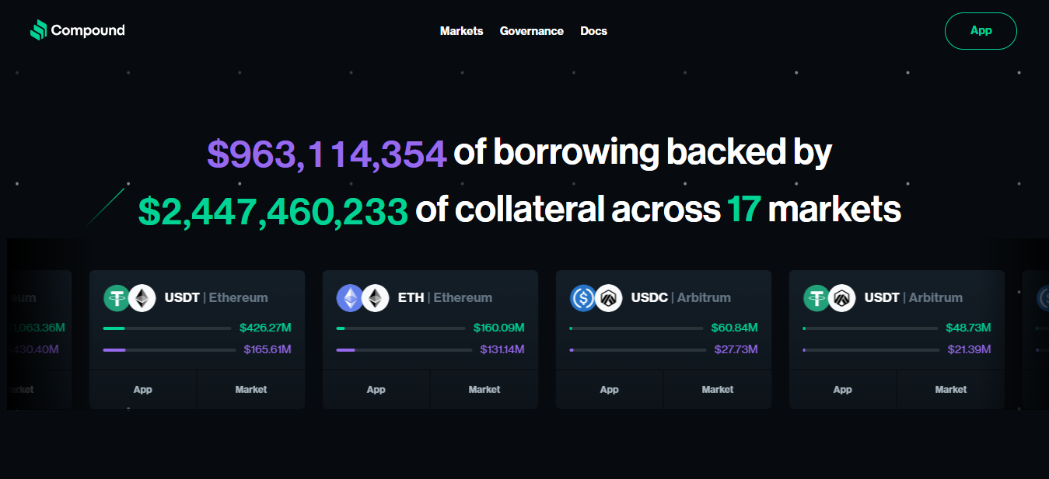Launch App from top-right button
Viewport: 1049px width, 479px height.
(x=981, y=31)
